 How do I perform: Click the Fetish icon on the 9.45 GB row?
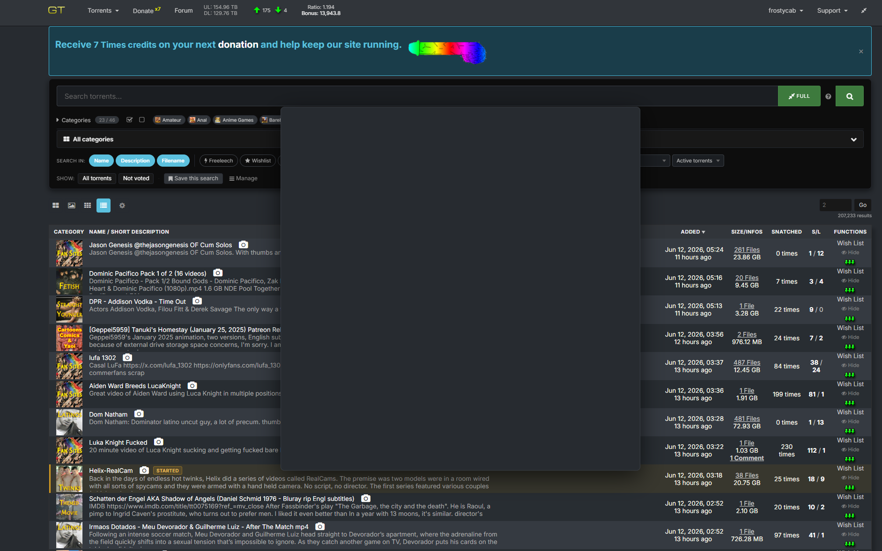coord(69,281)
